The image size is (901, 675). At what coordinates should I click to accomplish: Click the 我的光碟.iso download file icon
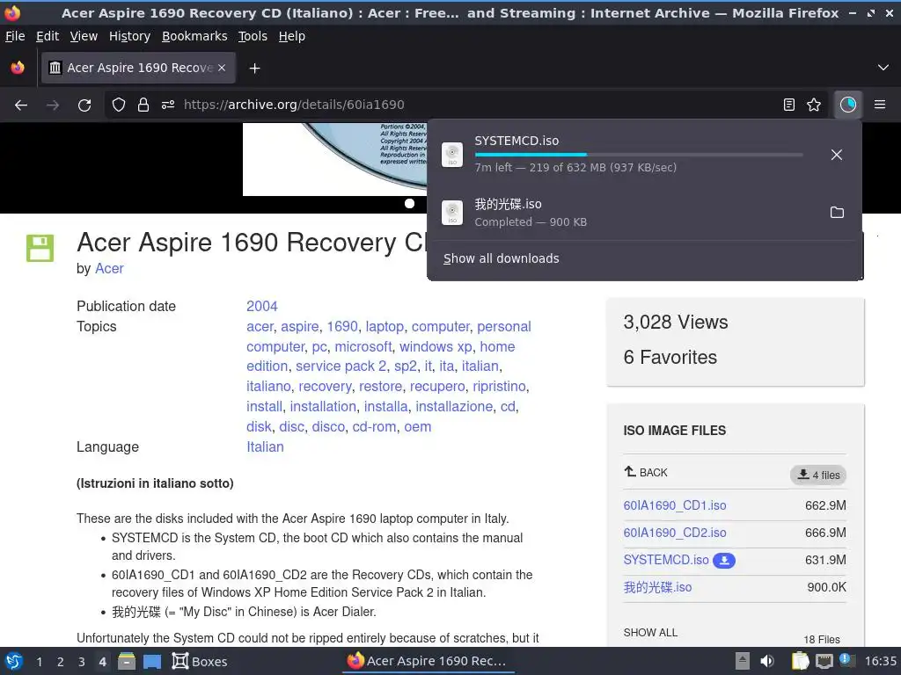[x=452, y=213]
